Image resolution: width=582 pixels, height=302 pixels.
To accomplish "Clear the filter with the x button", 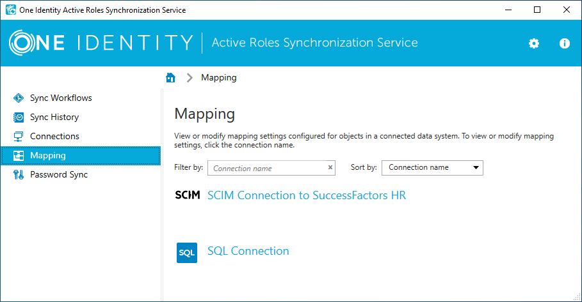I will (330, 167).
